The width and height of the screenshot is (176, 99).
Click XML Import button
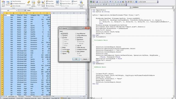(x=74, y=1)
